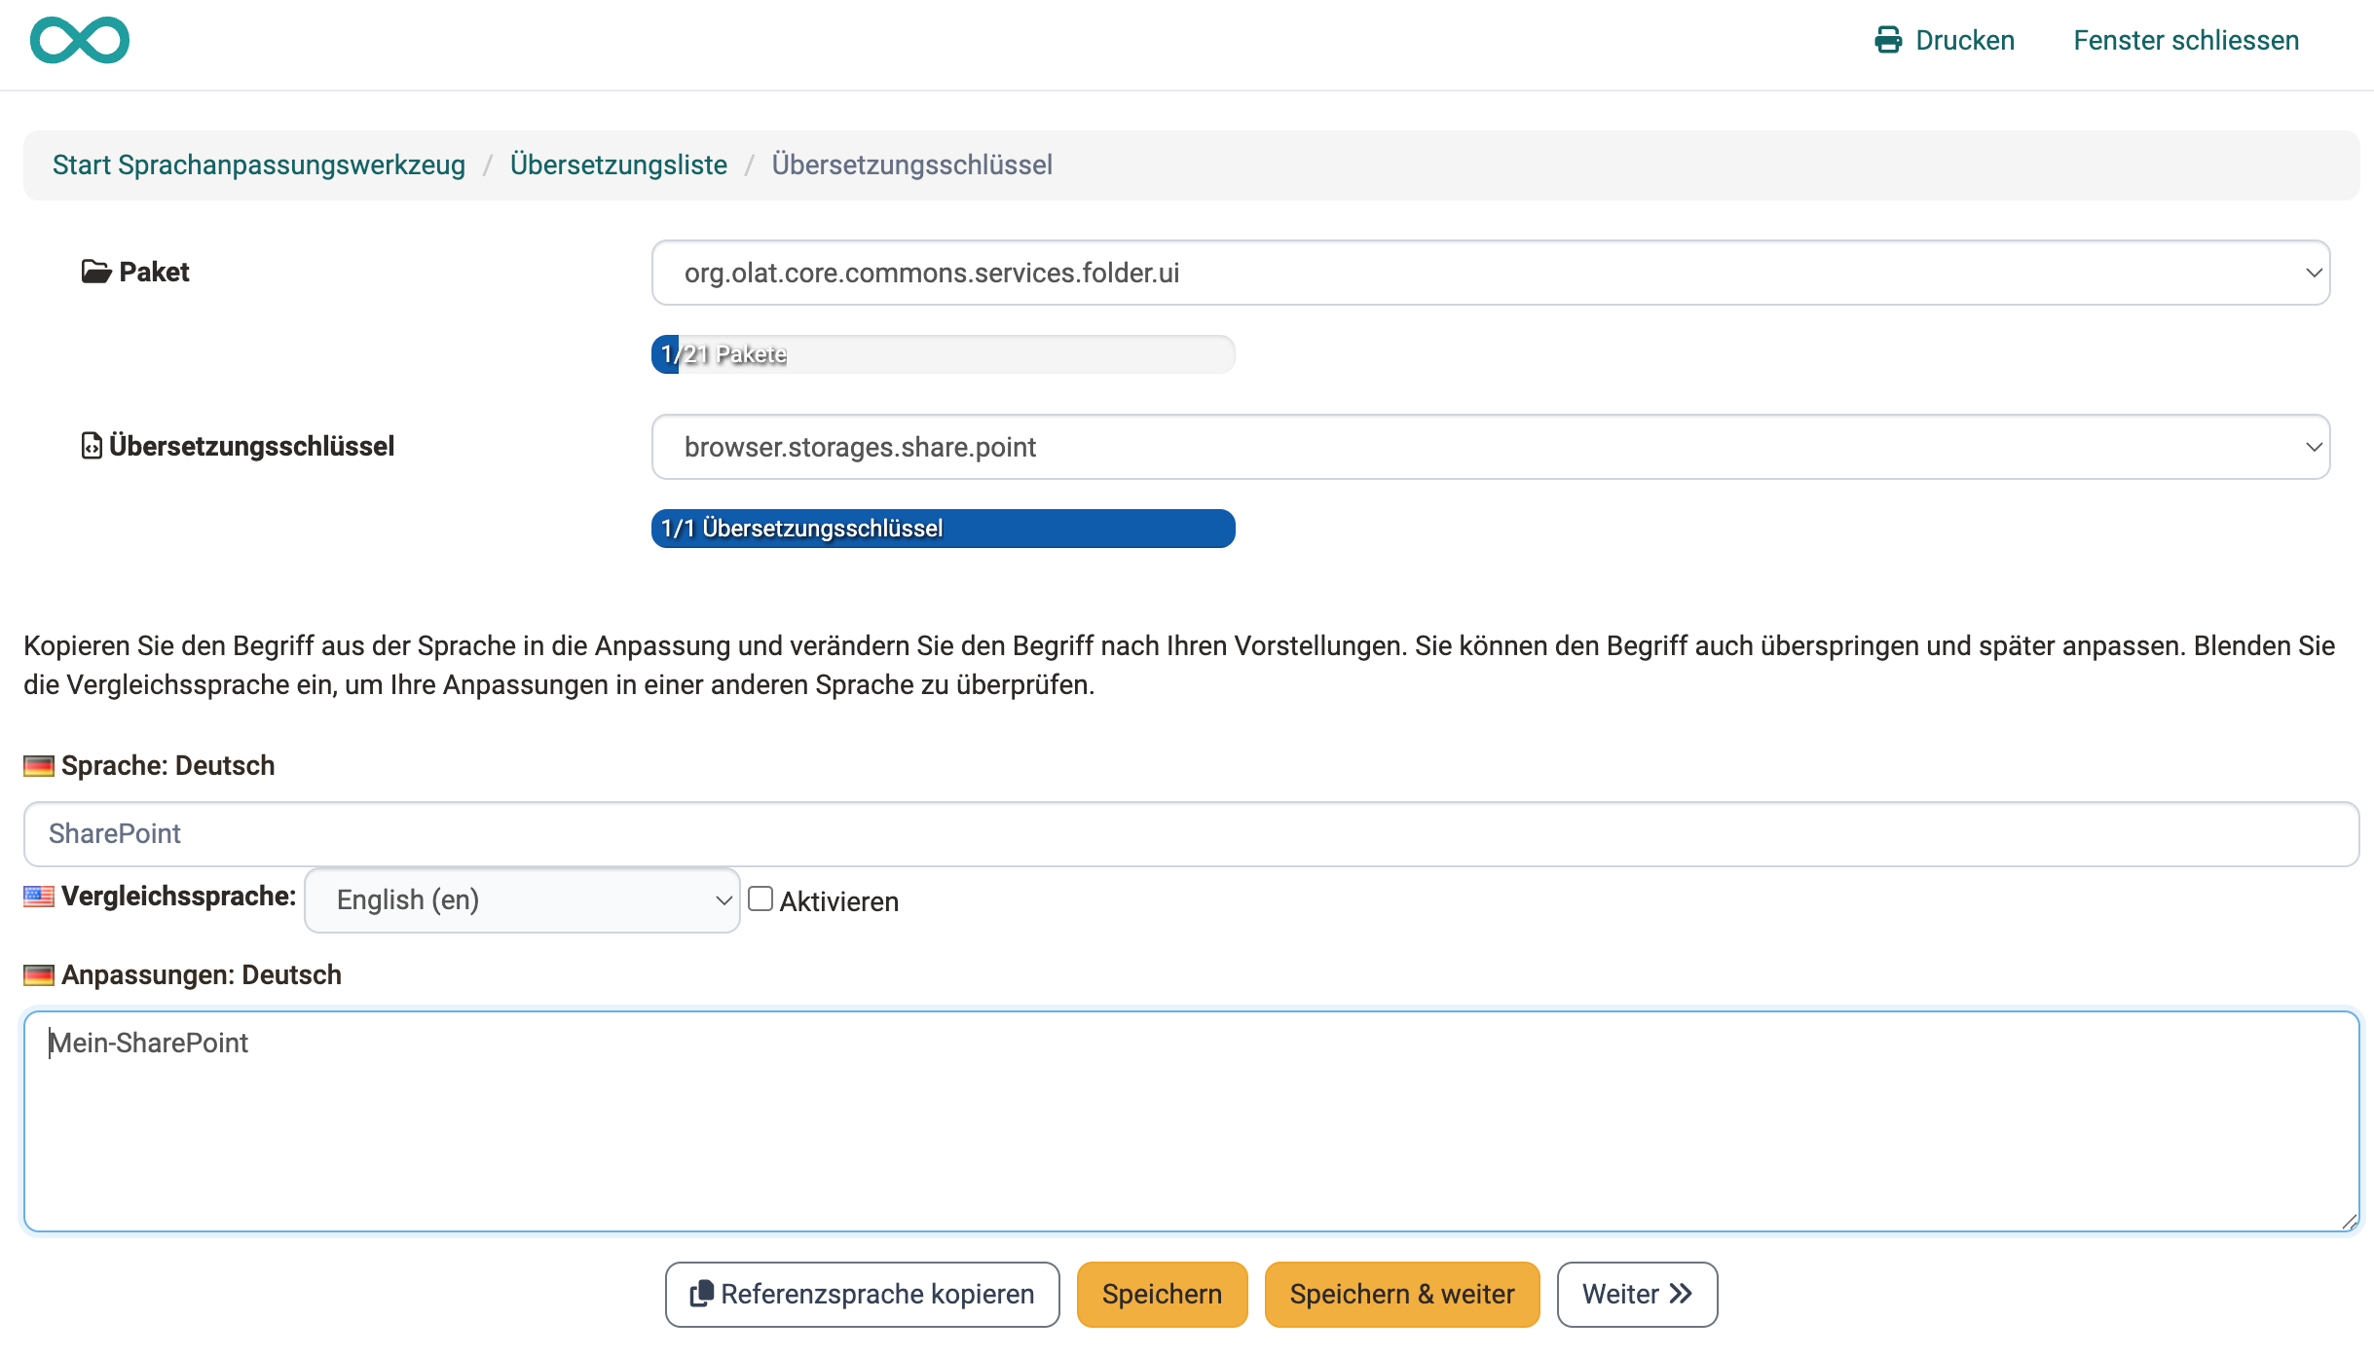2374x1357 pixels.
Task: Click the German flag next to Sprache: Deutsch
Action: [39, 766]
